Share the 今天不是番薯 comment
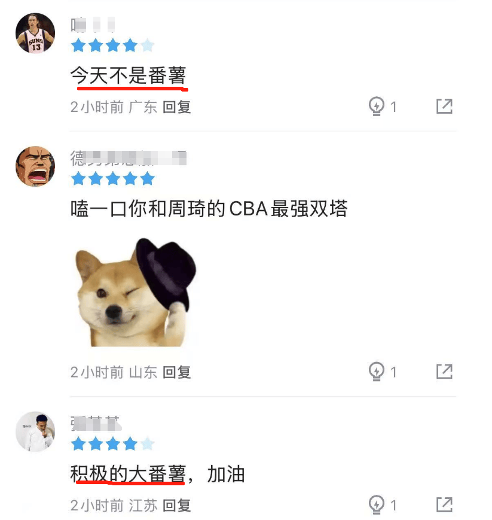The height and width of the screenshot is (520, 492). click(444, 106)
